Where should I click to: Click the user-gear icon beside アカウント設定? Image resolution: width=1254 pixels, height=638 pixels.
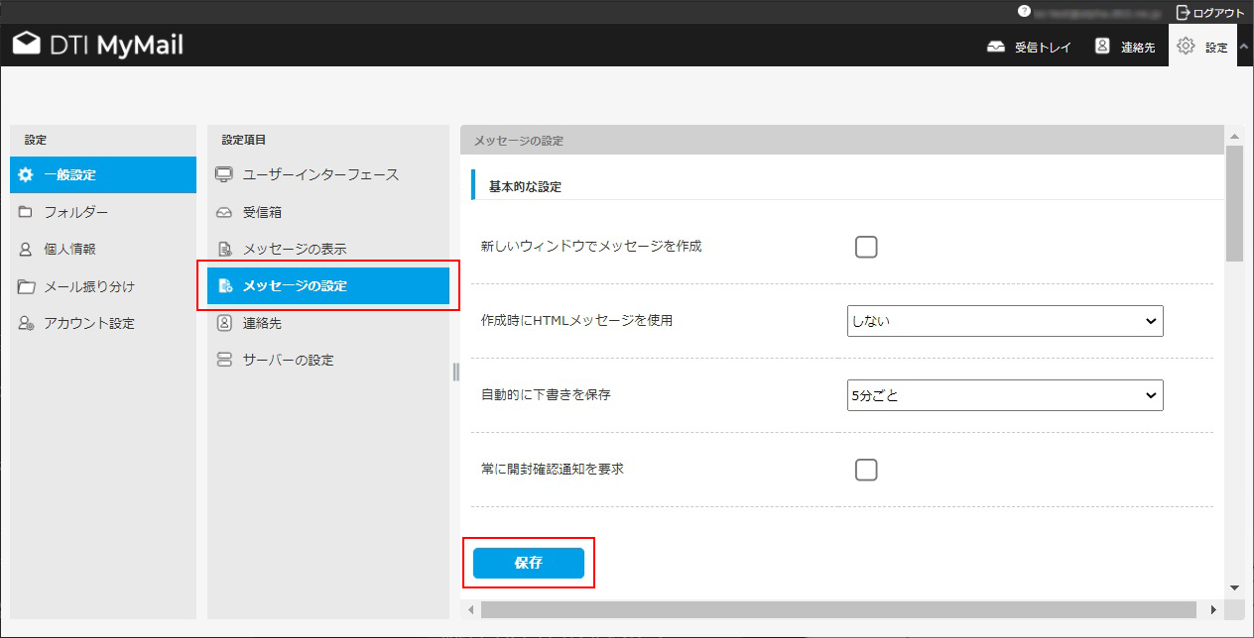coord(27,323)
